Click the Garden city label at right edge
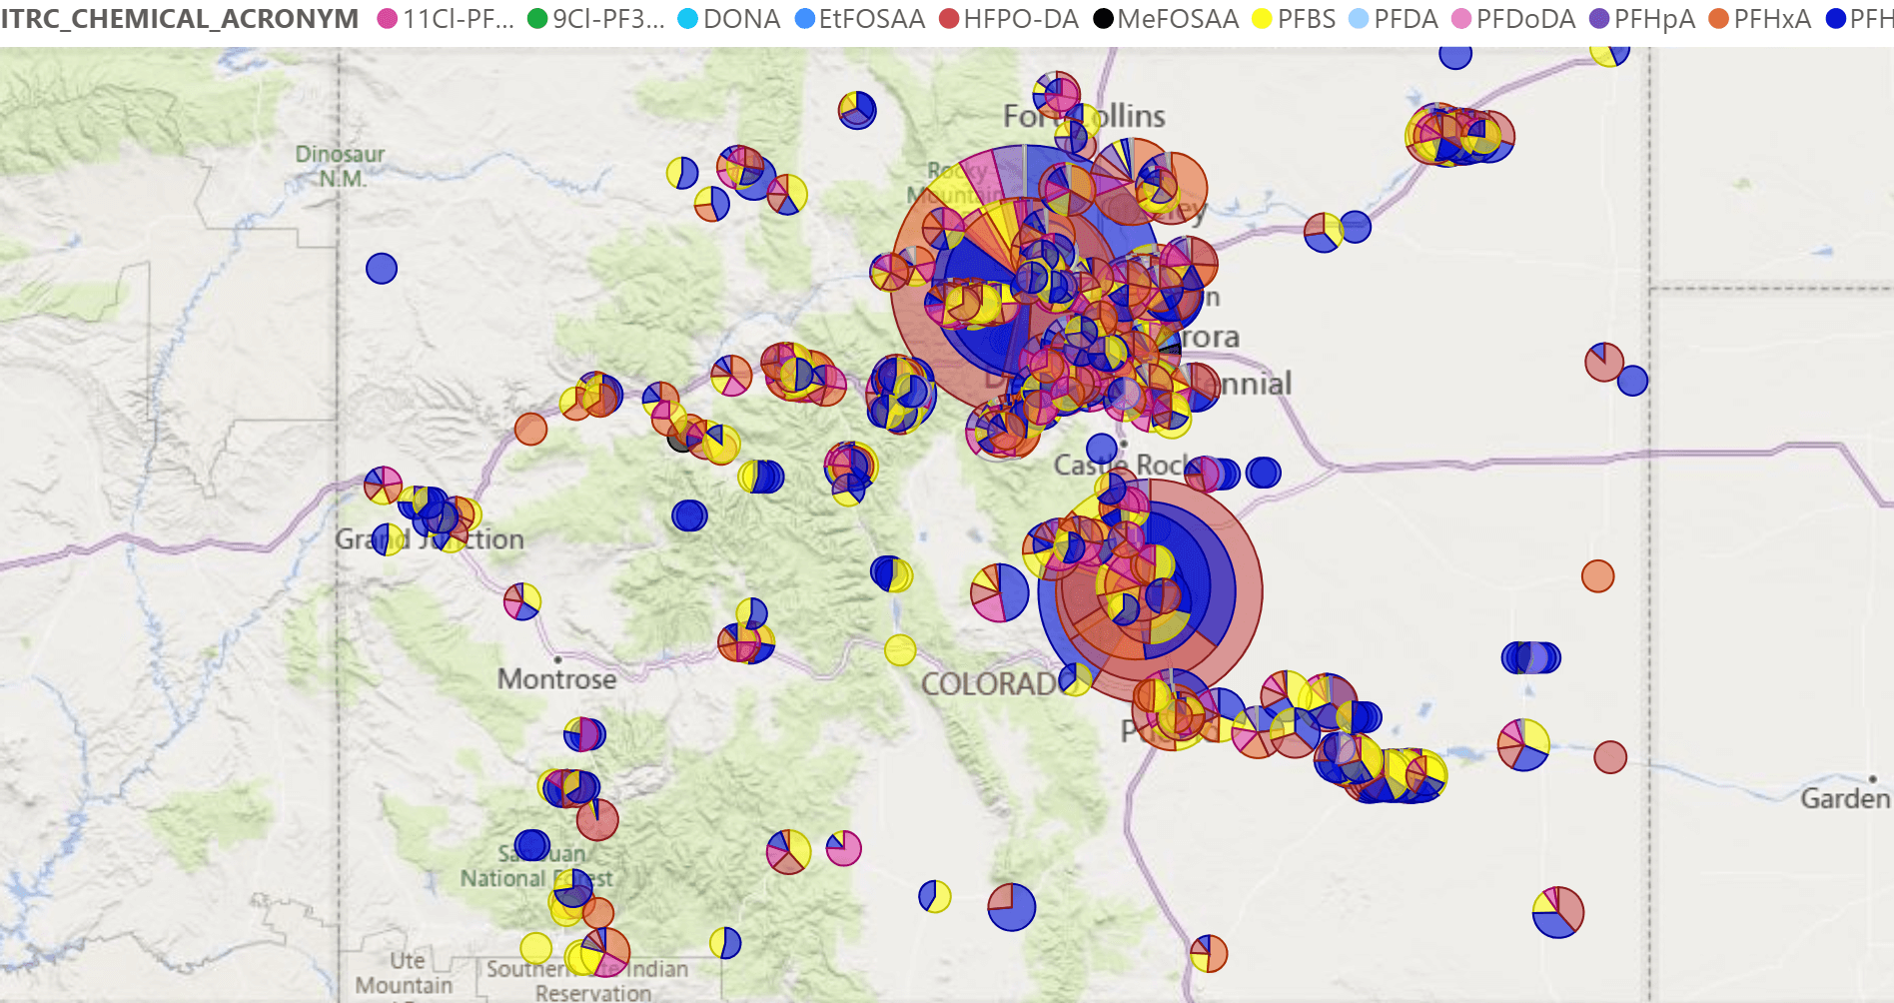Screen dimensions: 1894x1003 click(1845, 798)
